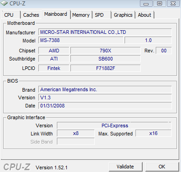
Task: Click the BIOS Brand field American Megatrends
Action: 105,89
